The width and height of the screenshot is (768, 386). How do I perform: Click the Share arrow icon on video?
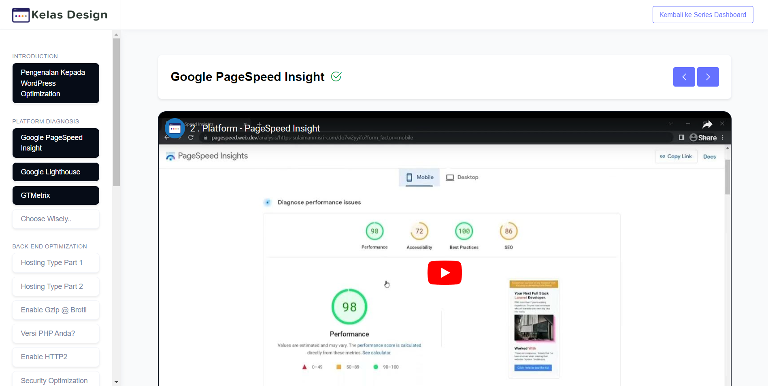[707, 124]
